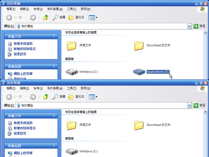The width and height of the screenshot is (209, 157).
Task: Select Download 的文件 folder in top window
Action: tap(152, 46)
